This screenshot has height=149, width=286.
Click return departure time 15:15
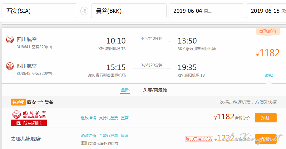coord(116,68)
